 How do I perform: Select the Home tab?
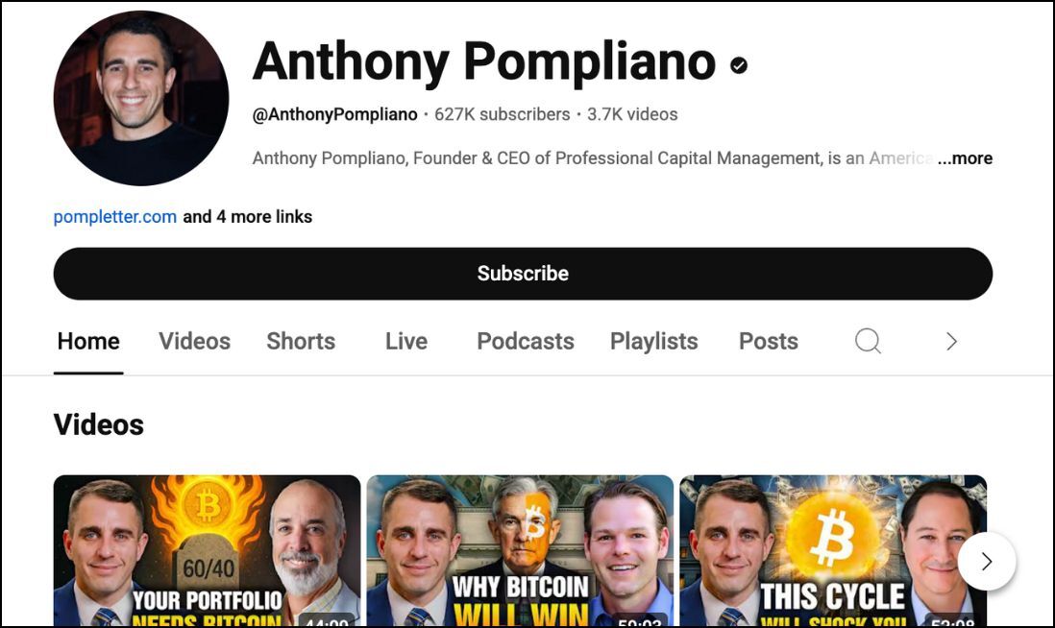(88, 341)
